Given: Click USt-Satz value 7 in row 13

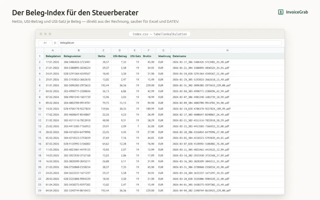Looking at the screenshot, I should tap(134, 126).
